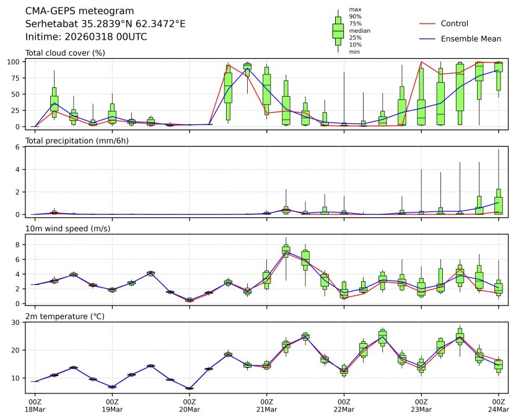Click the box plot legend symbol
The image size is (516, 420).
pos(338,31)
